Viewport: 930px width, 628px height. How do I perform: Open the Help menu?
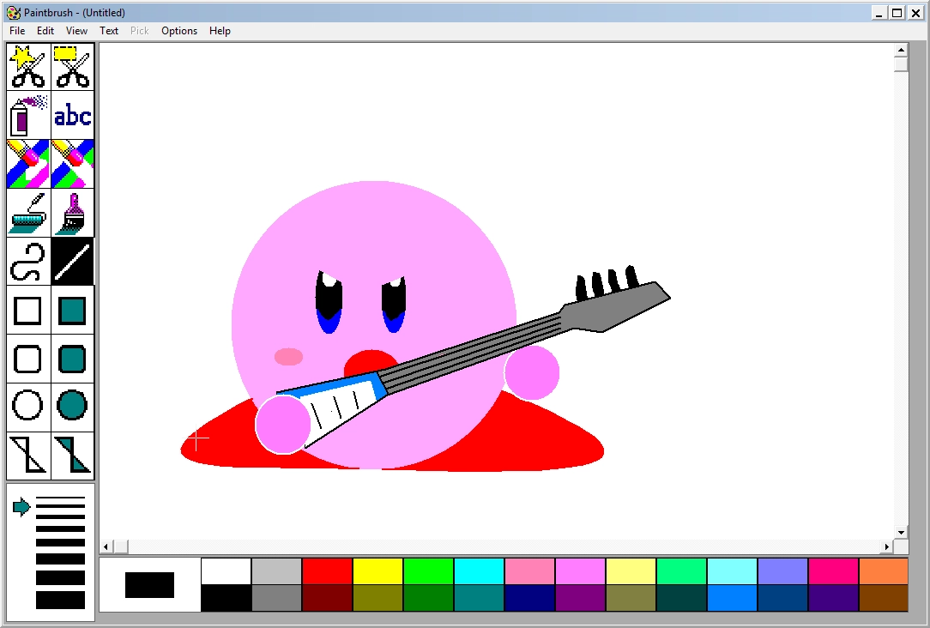220,31
